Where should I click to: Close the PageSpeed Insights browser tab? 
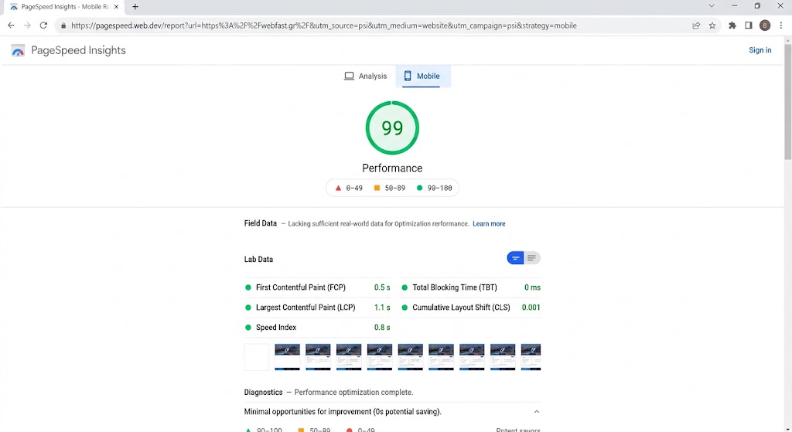116,6
